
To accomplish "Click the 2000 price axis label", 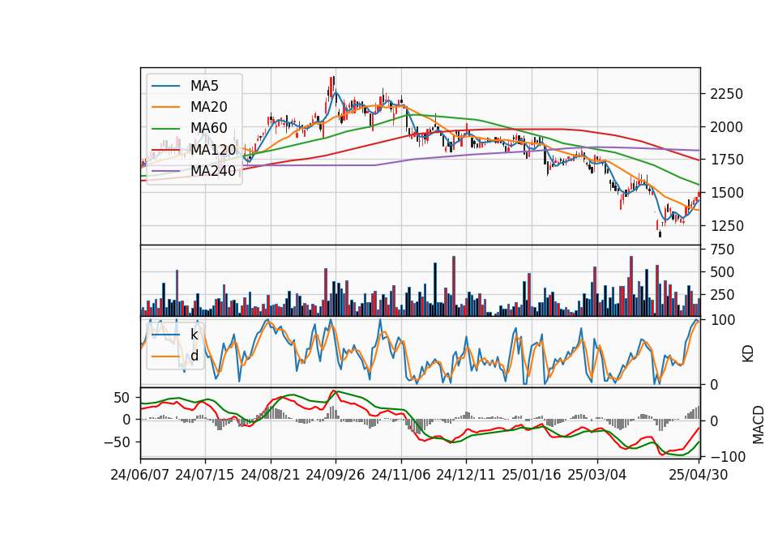I will 726,127.
